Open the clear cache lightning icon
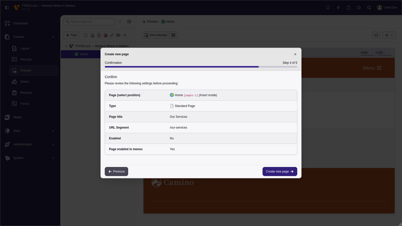The width and height of the screenshot is (402, 226). click(x=338, y=7)
